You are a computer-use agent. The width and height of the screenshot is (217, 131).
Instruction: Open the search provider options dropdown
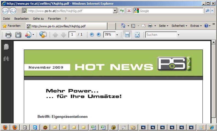click(x=212, y=11)
